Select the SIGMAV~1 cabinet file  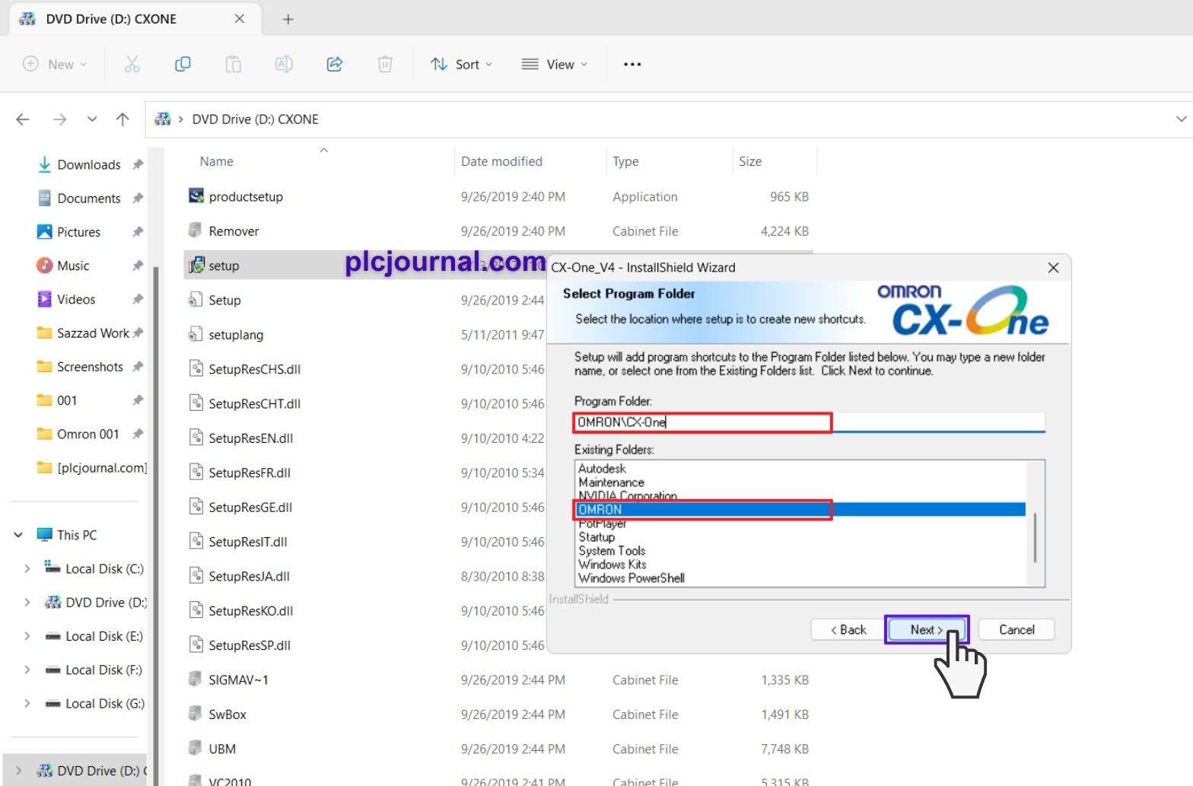[238, 680]
